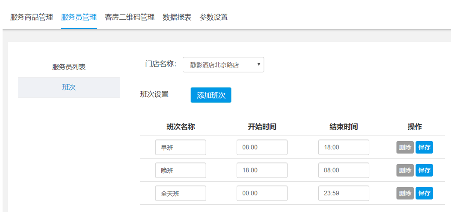
Task: Click the 早班 shift name field
Action: [181, 148]
